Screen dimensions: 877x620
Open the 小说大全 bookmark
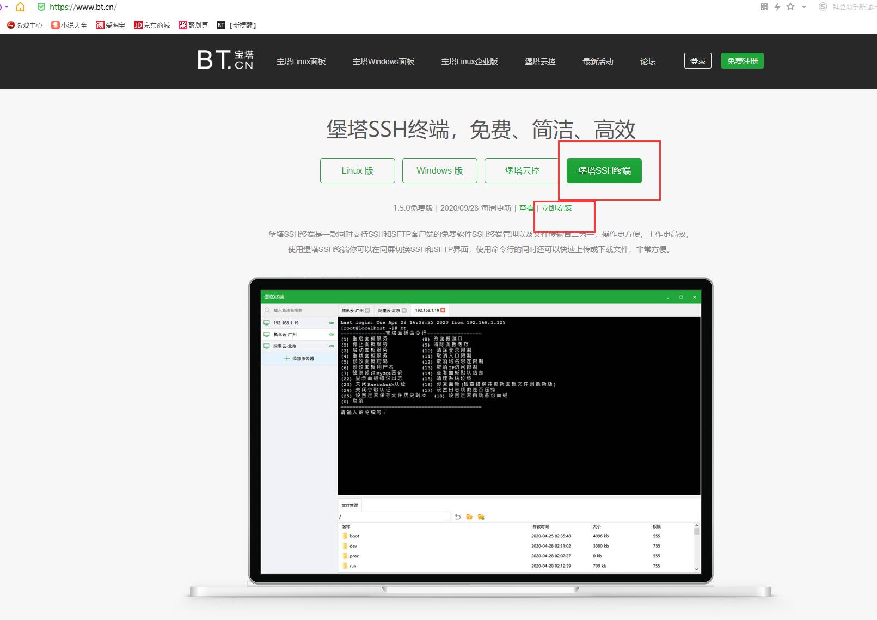(69, 25)
